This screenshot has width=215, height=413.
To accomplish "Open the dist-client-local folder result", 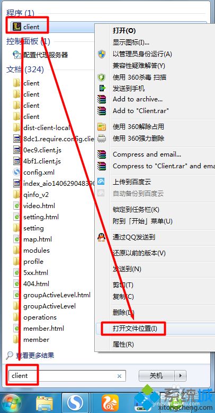I will (x=47, y=128).
